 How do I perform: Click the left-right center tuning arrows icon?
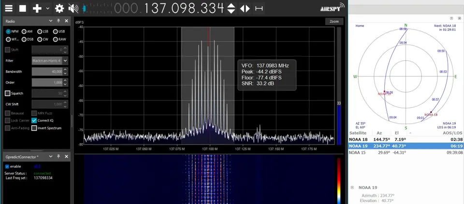pos(245,8)
